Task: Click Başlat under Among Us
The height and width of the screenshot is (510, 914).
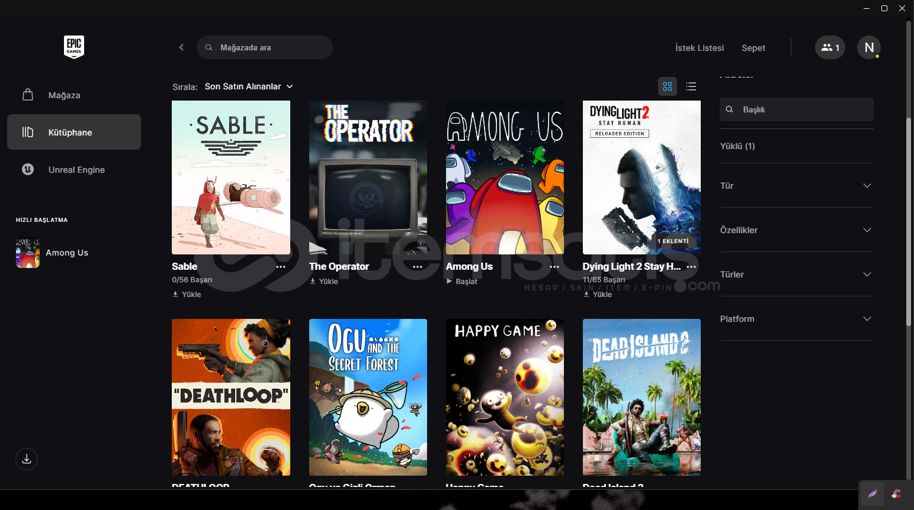Action: 461,281
